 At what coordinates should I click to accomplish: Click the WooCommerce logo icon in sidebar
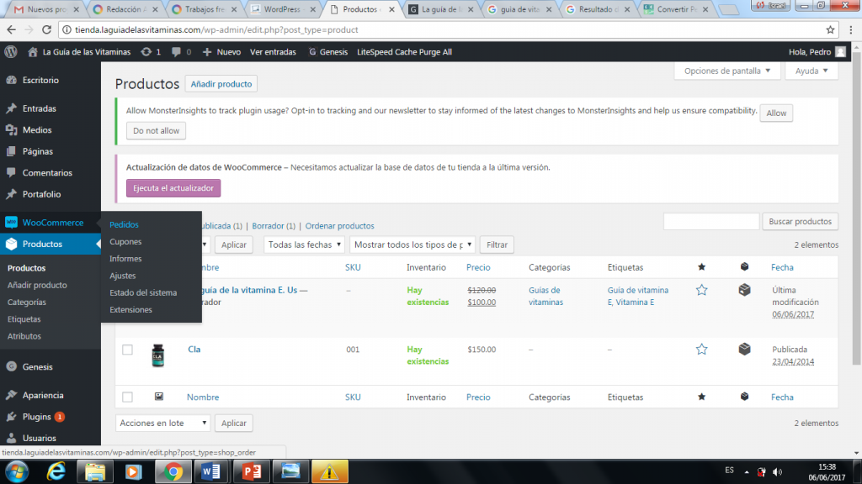12,222
